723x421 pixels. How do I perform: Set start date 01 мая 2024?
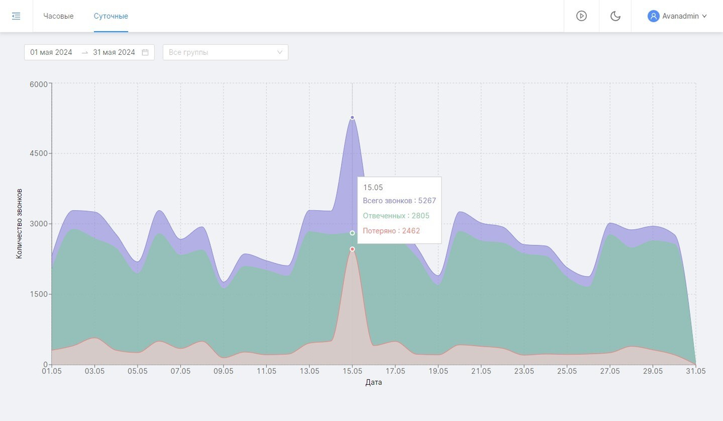tap(51, 52)
